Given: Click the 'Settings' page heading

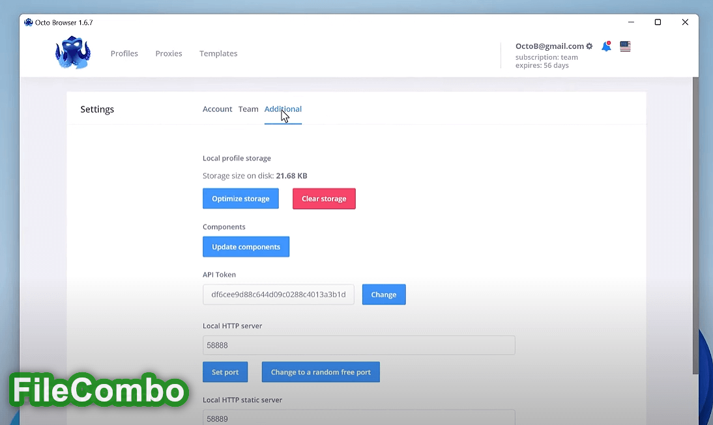Looking at the screenshot, I should click(x=97, y=109).
